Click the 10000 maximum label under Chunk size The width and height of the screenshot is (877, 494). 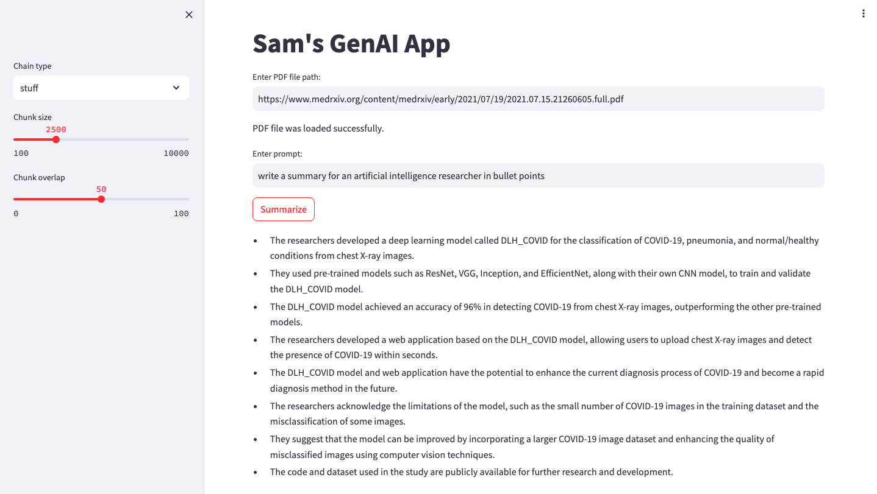tap(176, 153)
